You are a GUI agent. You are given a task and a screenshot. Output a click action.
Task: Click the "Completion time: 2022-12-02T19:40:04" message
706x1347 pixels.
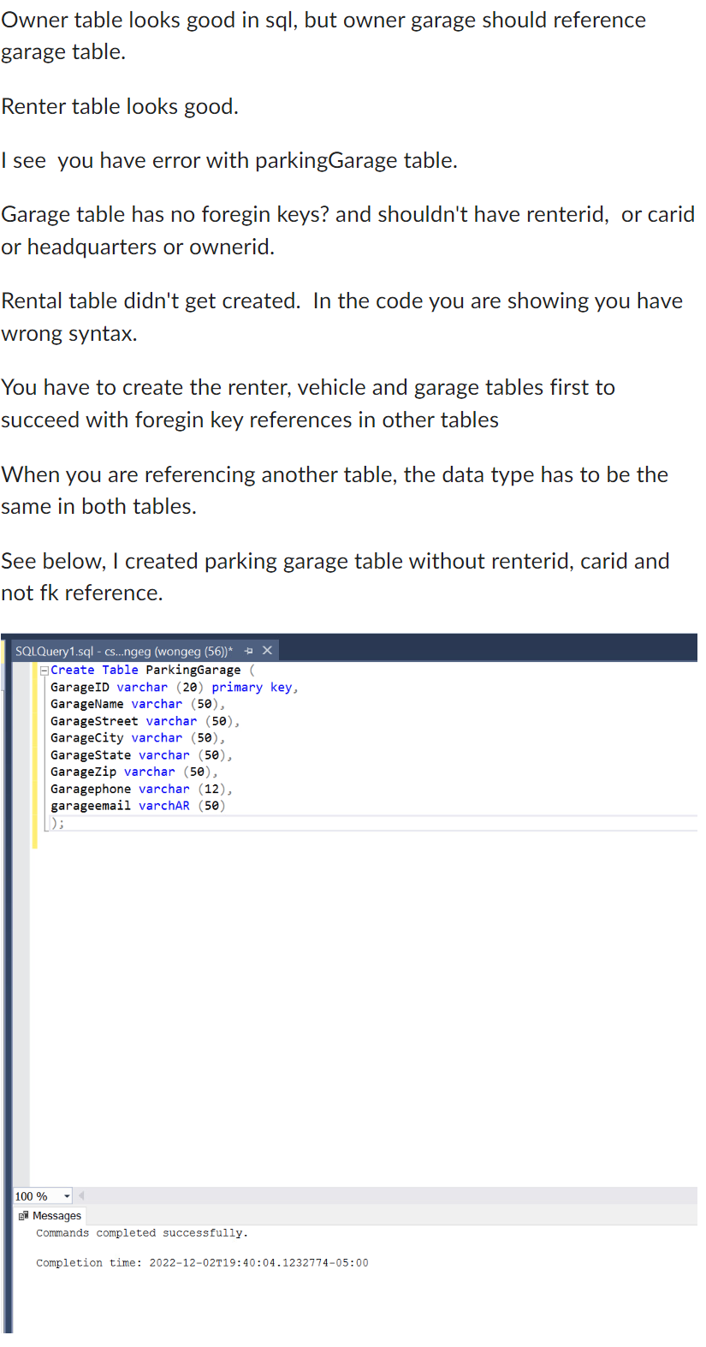click(x=202, y=1263)
